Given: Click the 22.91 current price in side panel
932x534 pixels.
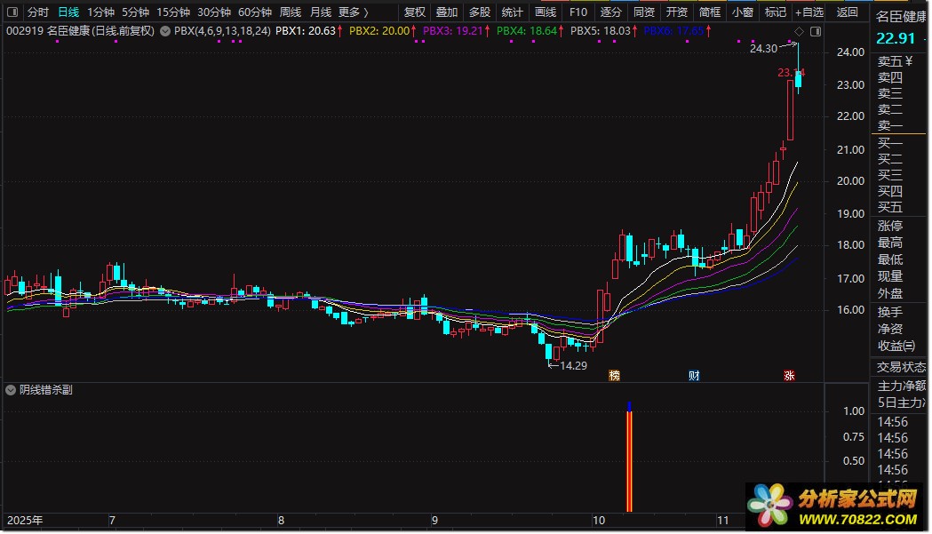Looking at the screenshot, I should coord(896,39).
